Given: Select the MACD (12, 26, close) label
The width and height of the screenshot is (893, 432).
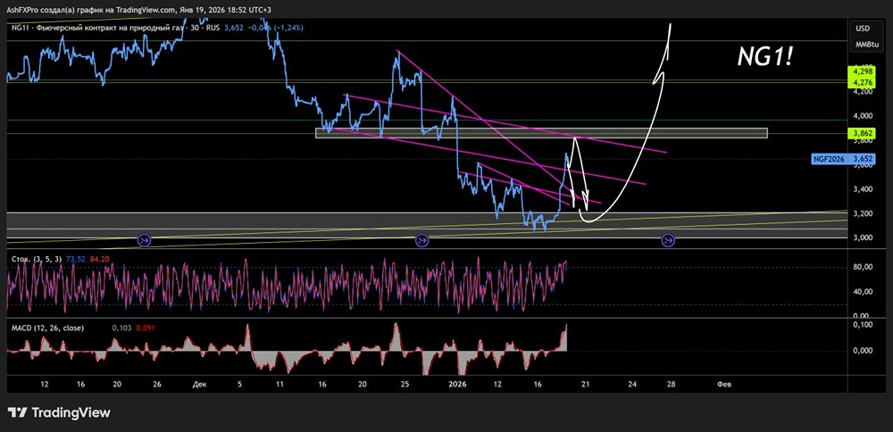Looking at the screenshot, I should pos(47,328).
